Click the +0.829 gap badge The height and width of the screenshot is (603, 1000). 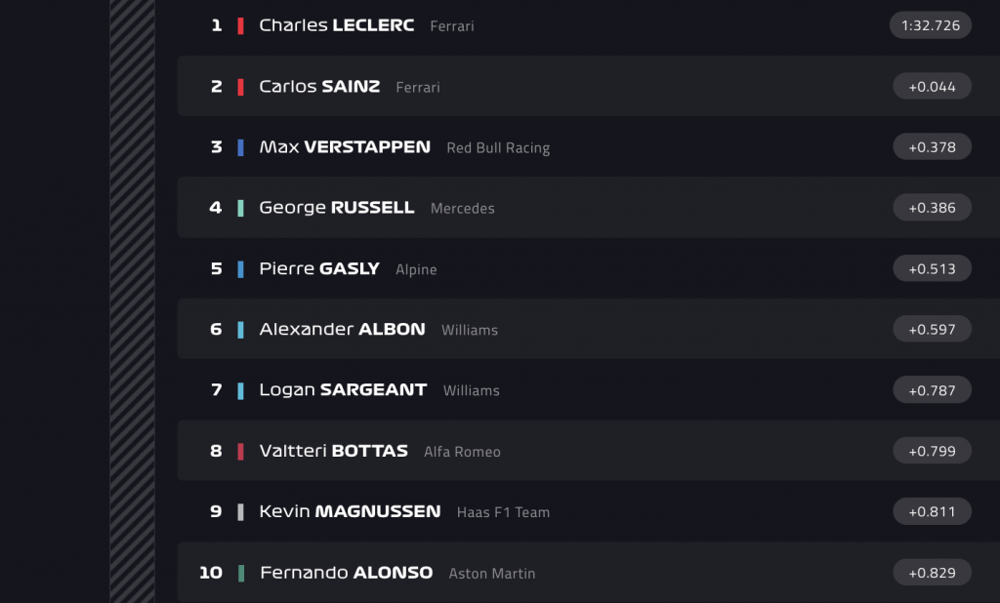pos(932,573)
